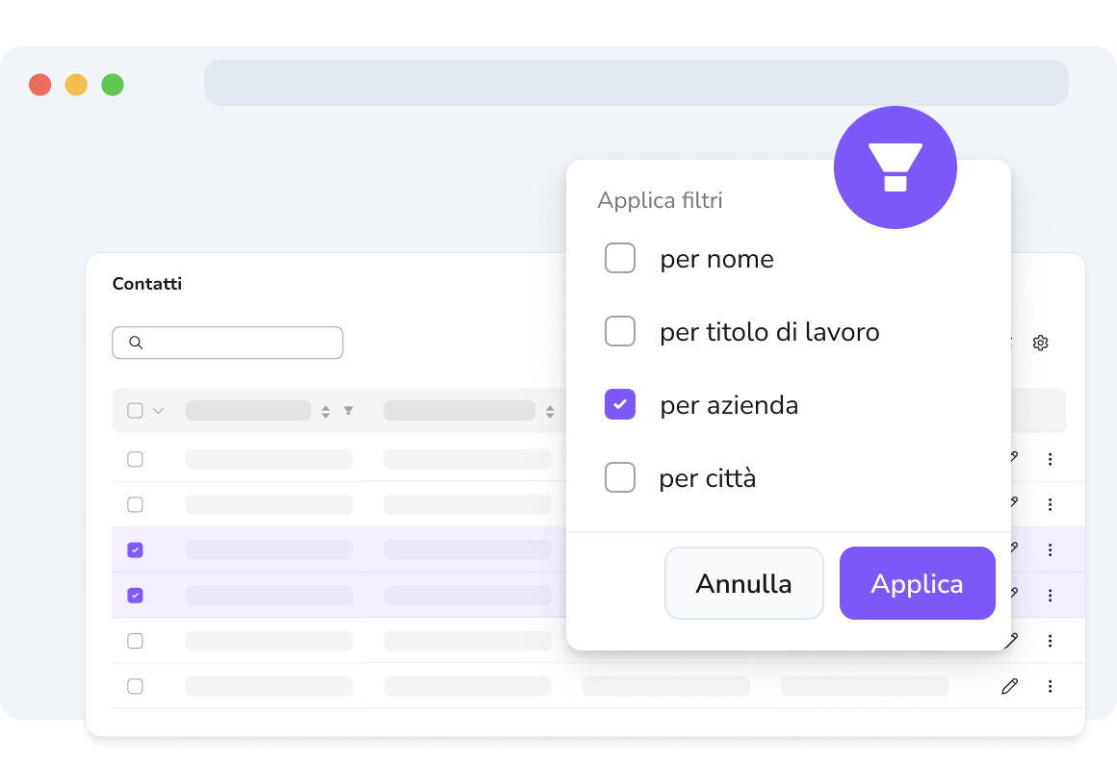This screenshot has width=1117, height=766.
Task: Click search magnifier icon in Contatti
Action: (x=136, y=343)
